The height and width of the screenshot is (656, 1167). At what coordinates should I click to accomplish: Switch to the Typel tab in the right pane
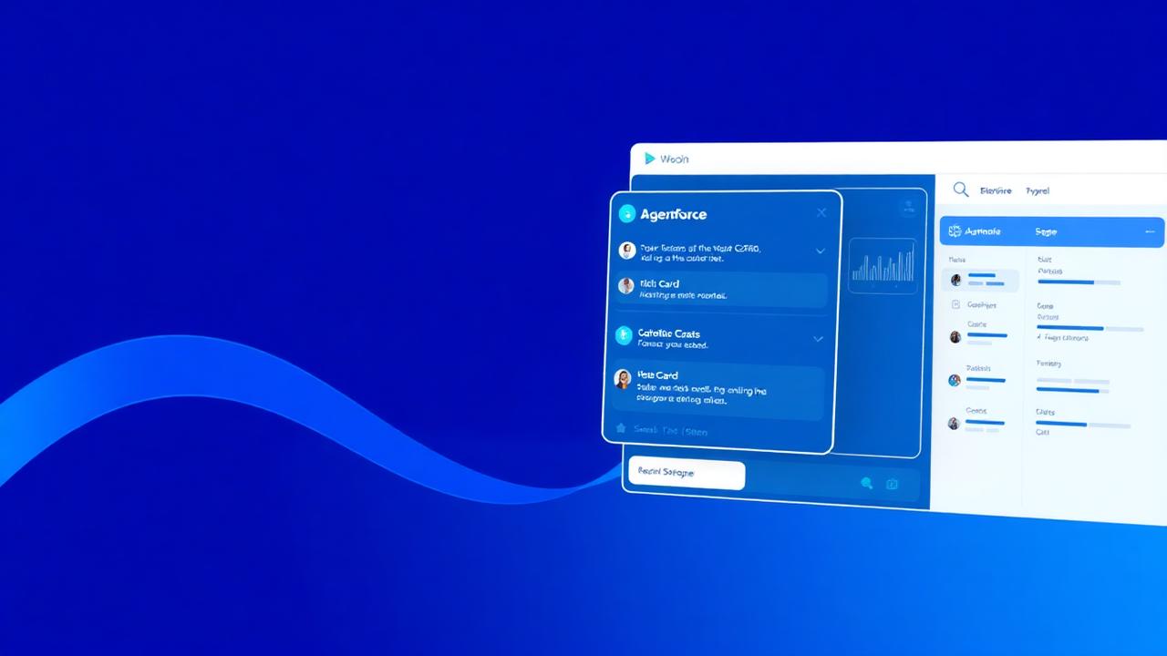[1038, 191]
